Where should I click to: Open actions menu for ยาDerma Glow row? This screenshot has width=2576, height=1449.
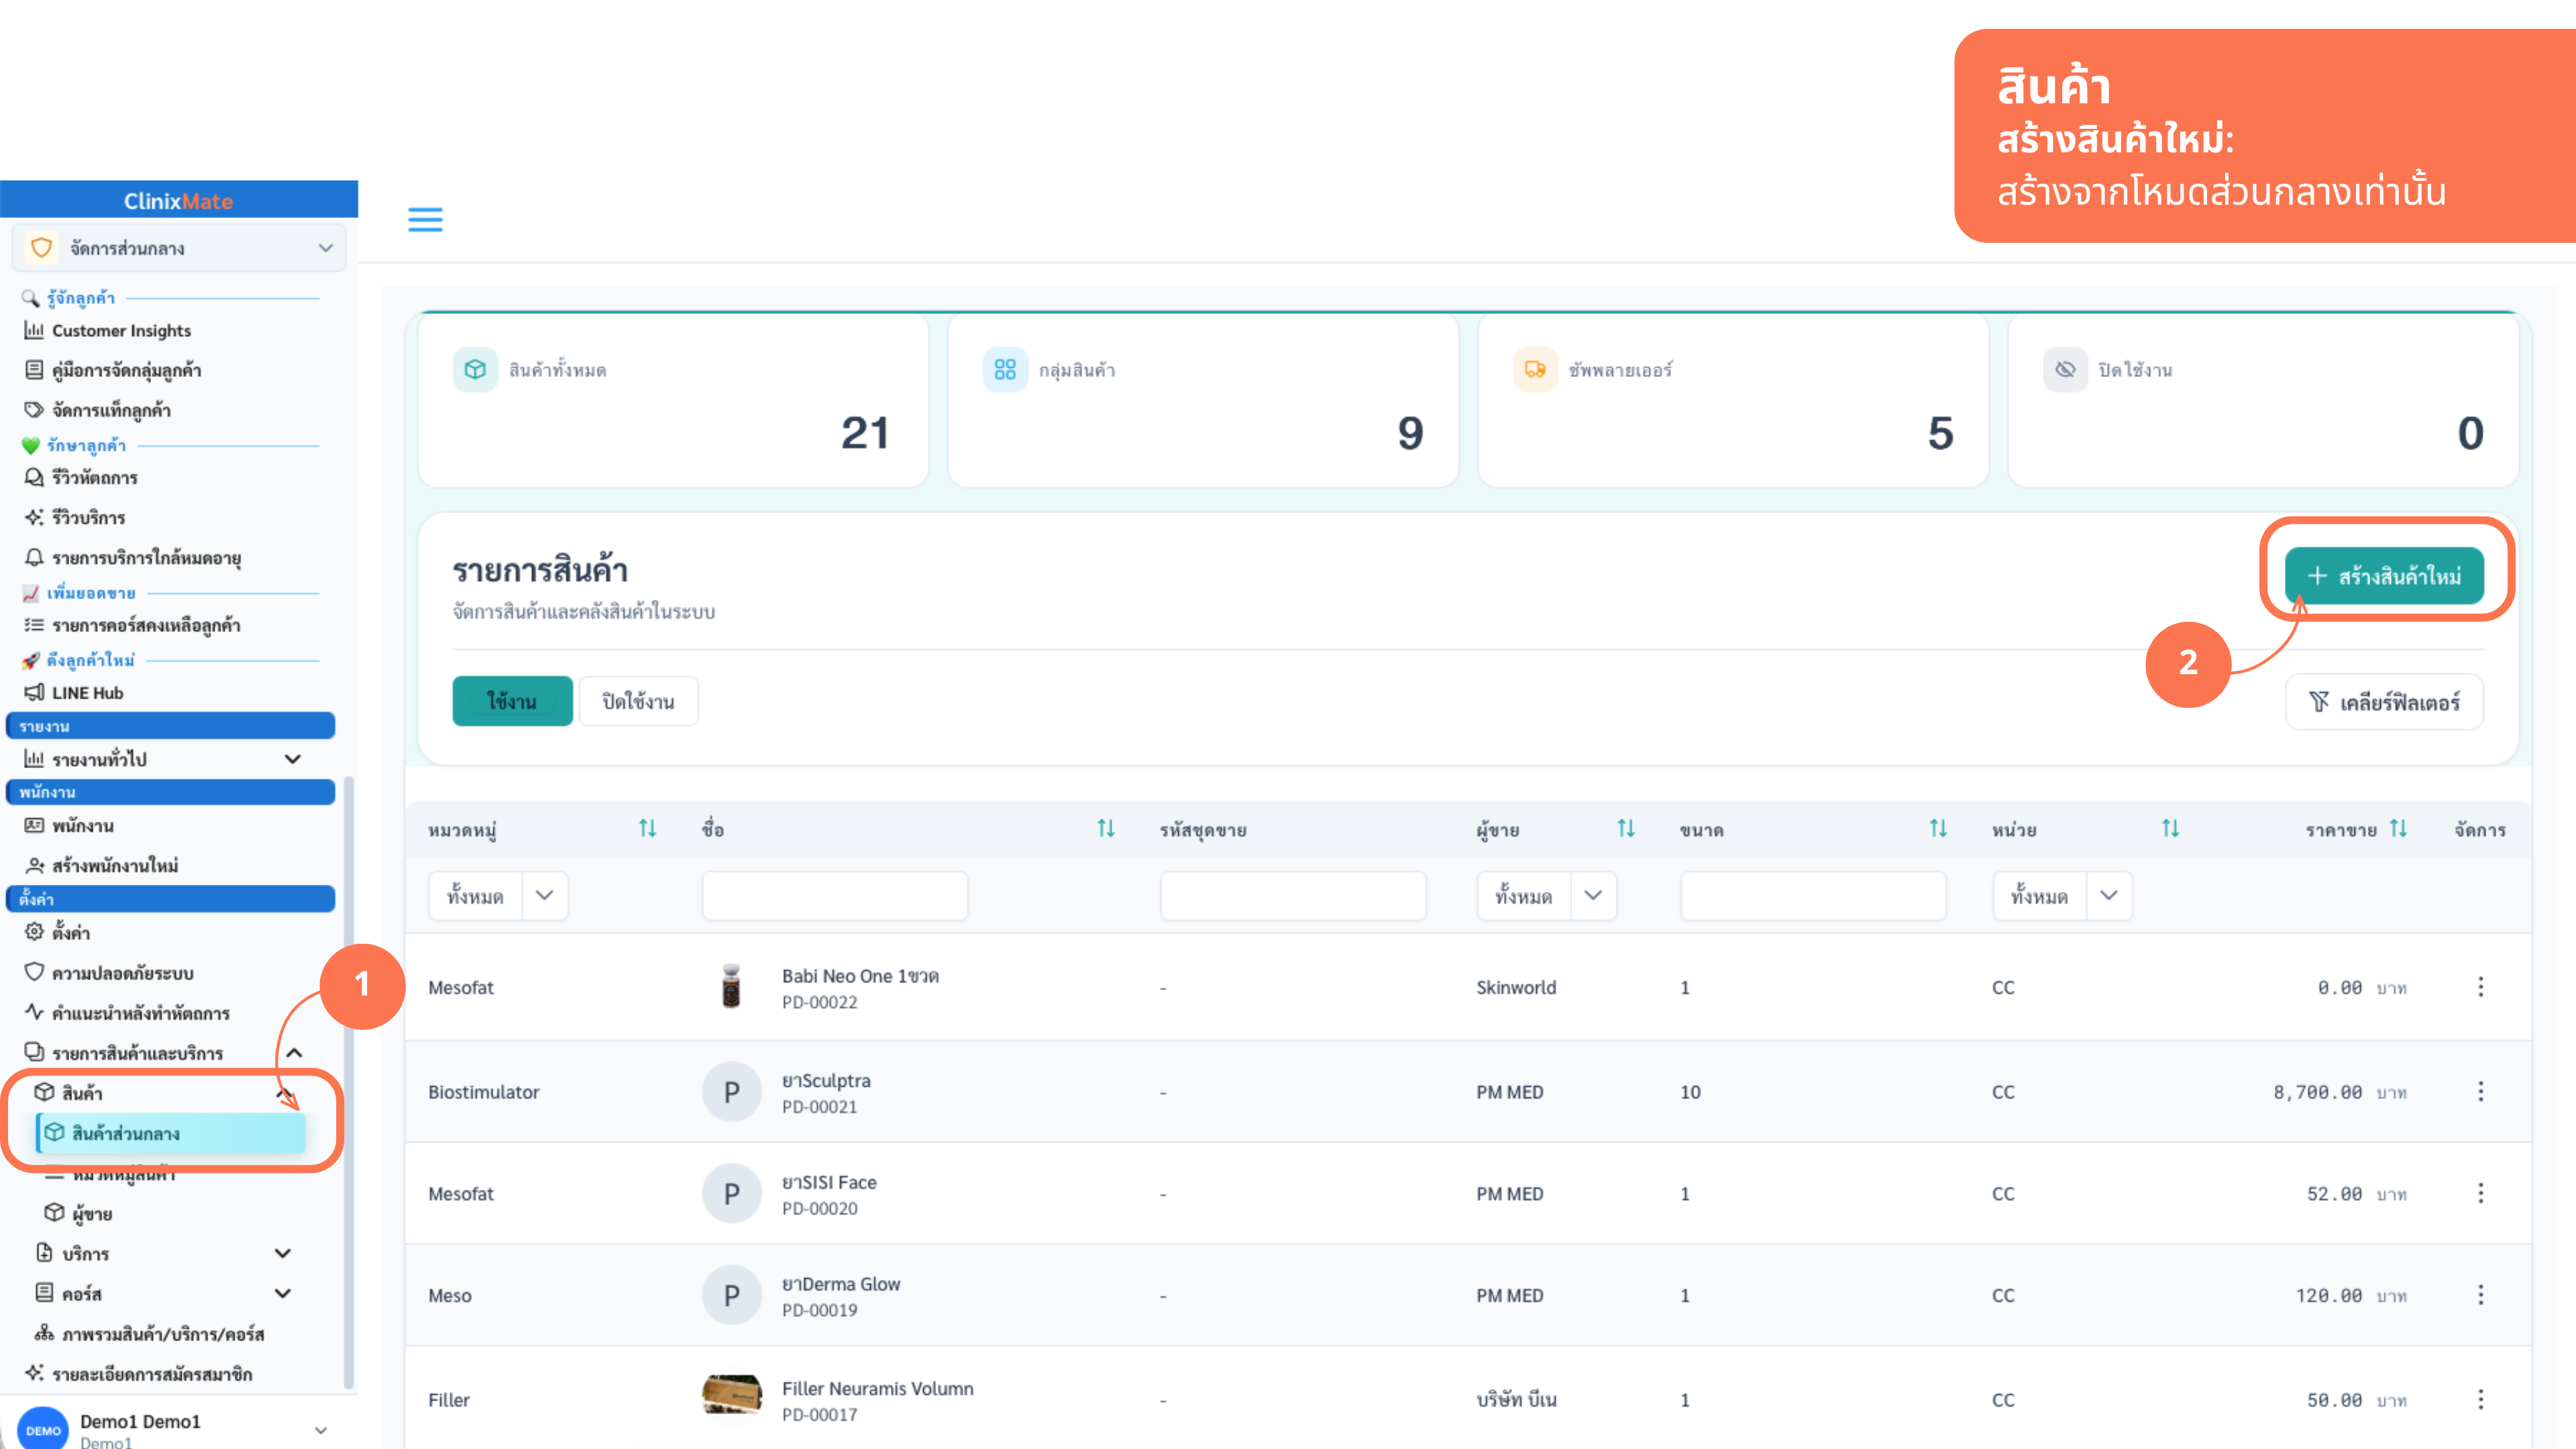coord(2481,1295)
